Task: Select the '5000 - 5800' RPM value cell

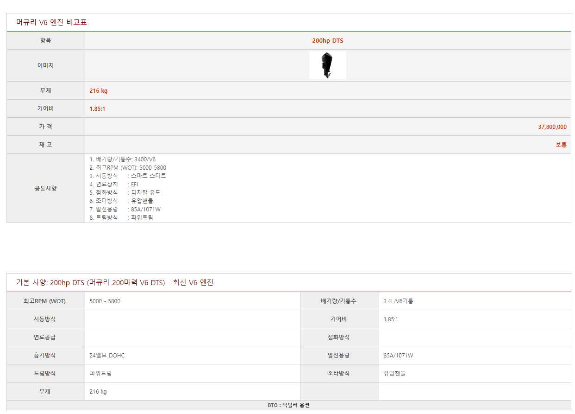Action: click(193, 301)
